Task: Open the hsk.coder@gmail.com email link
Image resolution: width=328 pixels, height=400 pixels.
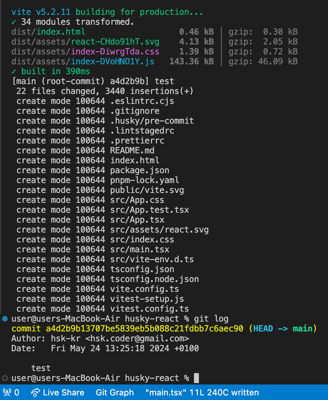Action: coord(140,339)
